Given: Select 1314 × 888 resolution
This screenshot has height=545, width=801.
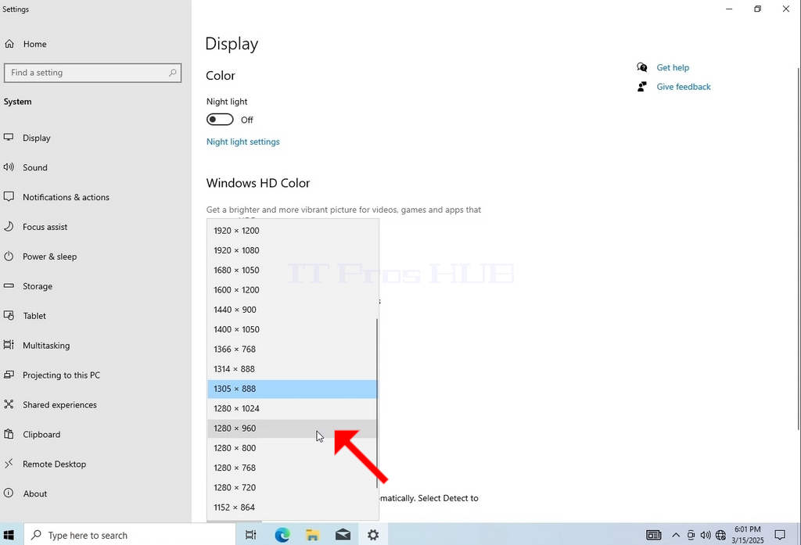Looking at the screenshot, I should coord(293,369).
